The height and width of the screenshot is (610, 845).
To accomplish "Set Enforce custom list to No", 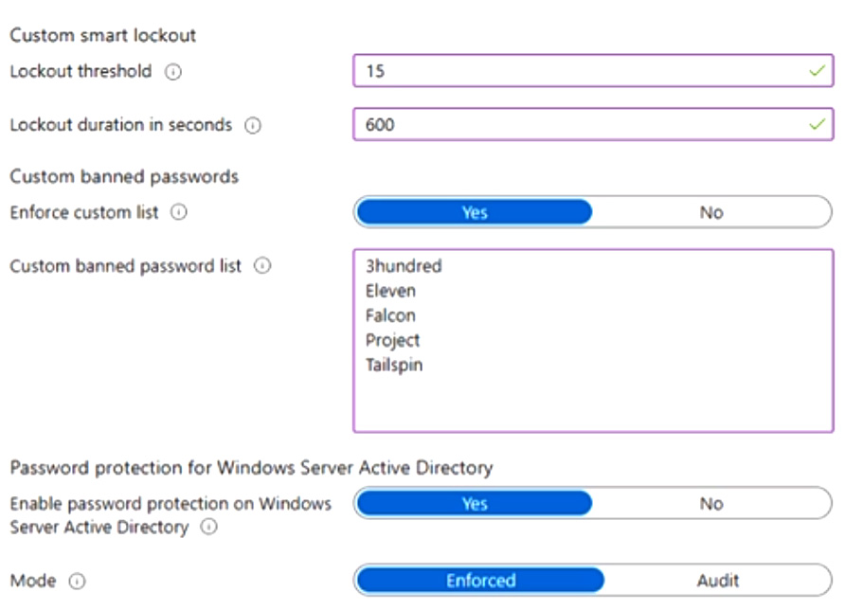I will 711,212.
